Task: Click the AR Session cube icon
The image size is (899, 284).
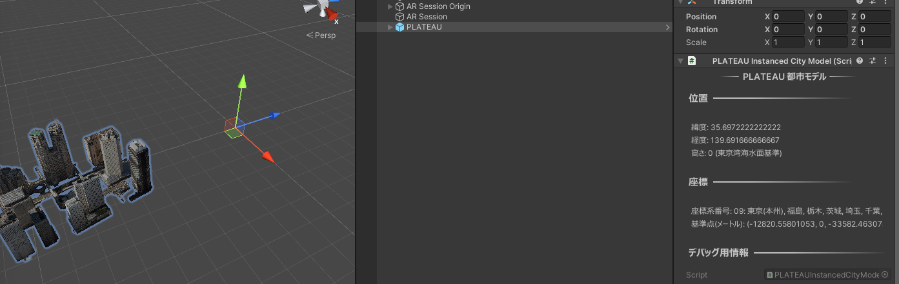Action: [399, 17]
